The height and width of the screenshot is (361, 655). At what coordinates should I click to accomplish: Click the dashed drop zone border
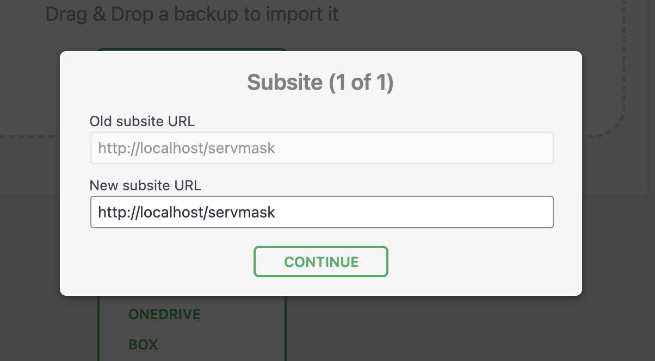pos(623,65)
